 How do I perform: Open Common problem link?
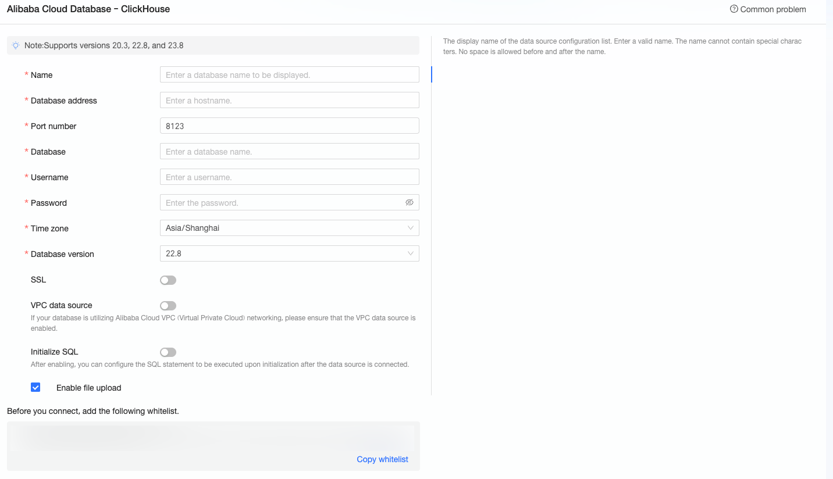point(773,9)
